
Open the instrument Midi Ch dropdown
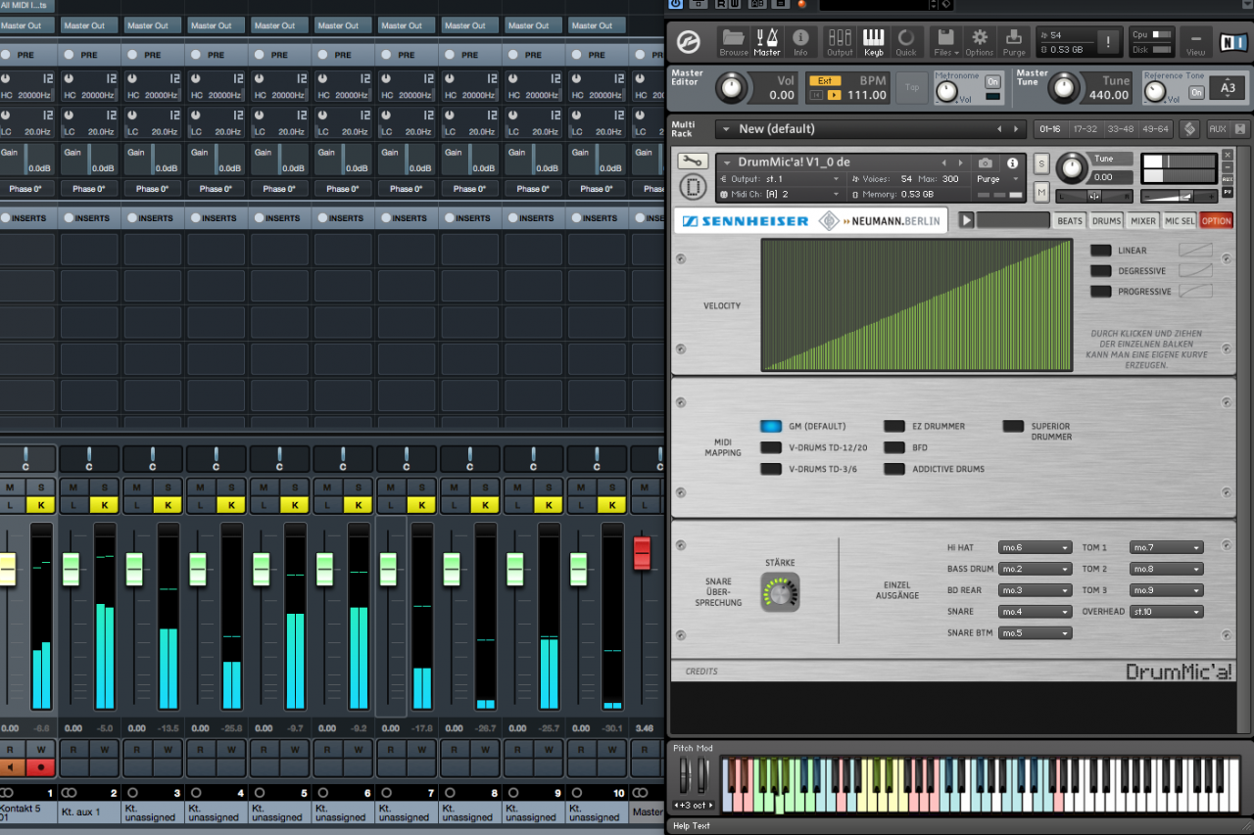pyautogui.click(x=781, y=194)
